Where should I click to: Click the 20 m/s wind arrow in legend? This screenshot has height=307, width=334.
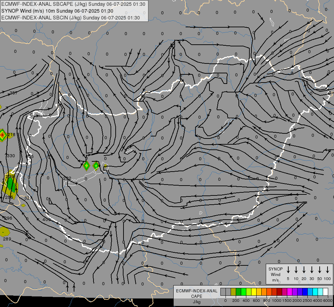[x=304, y=270]
